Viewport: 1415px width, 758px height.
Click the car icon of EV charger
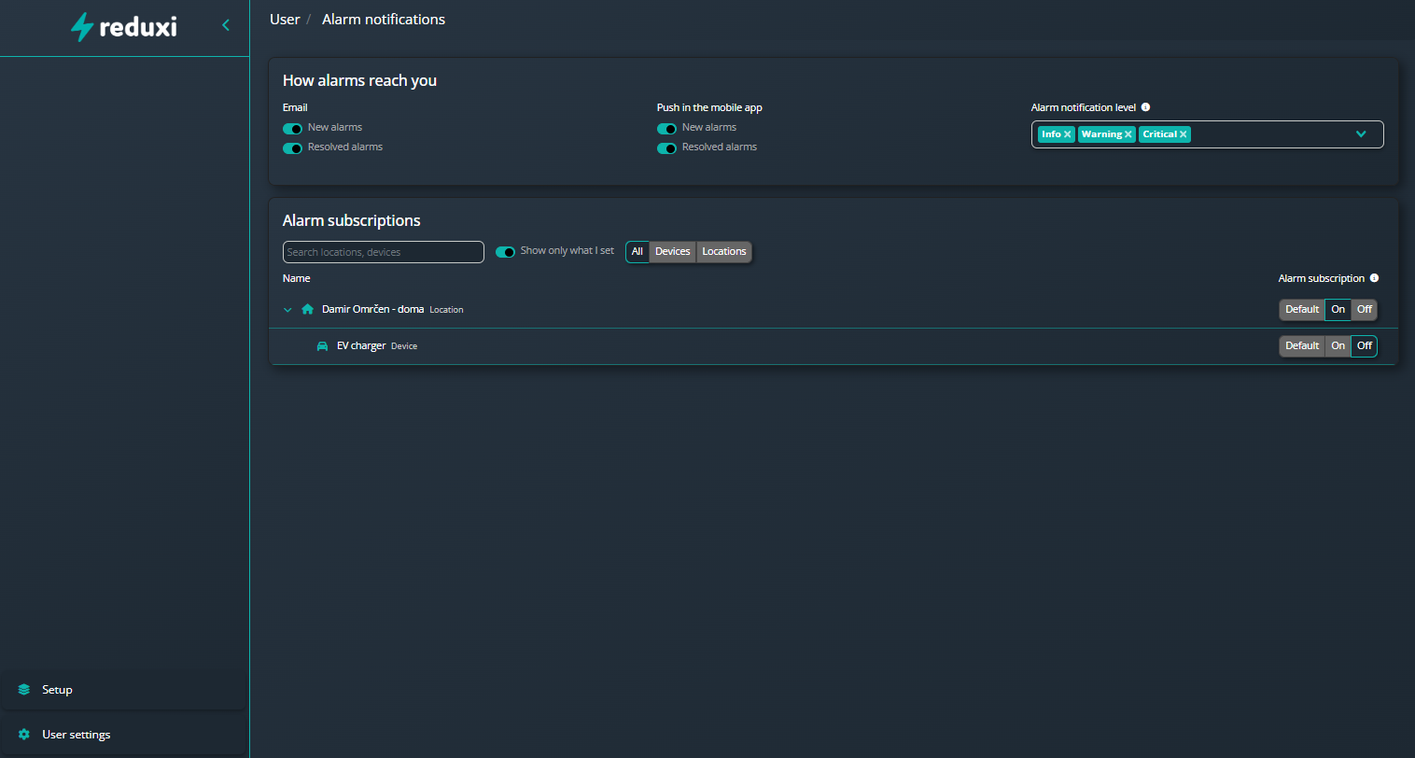click(322, 345)
